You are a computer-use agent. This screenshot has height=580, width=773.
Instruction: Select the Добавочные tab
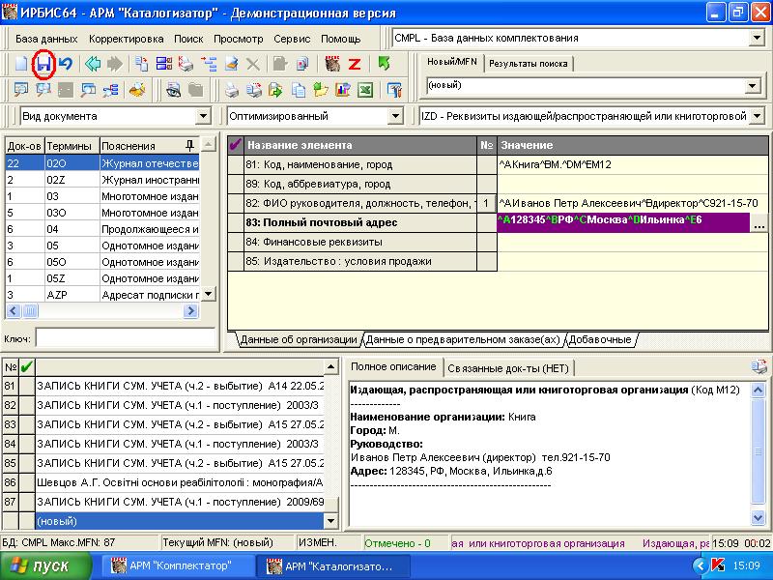[599, 339]
